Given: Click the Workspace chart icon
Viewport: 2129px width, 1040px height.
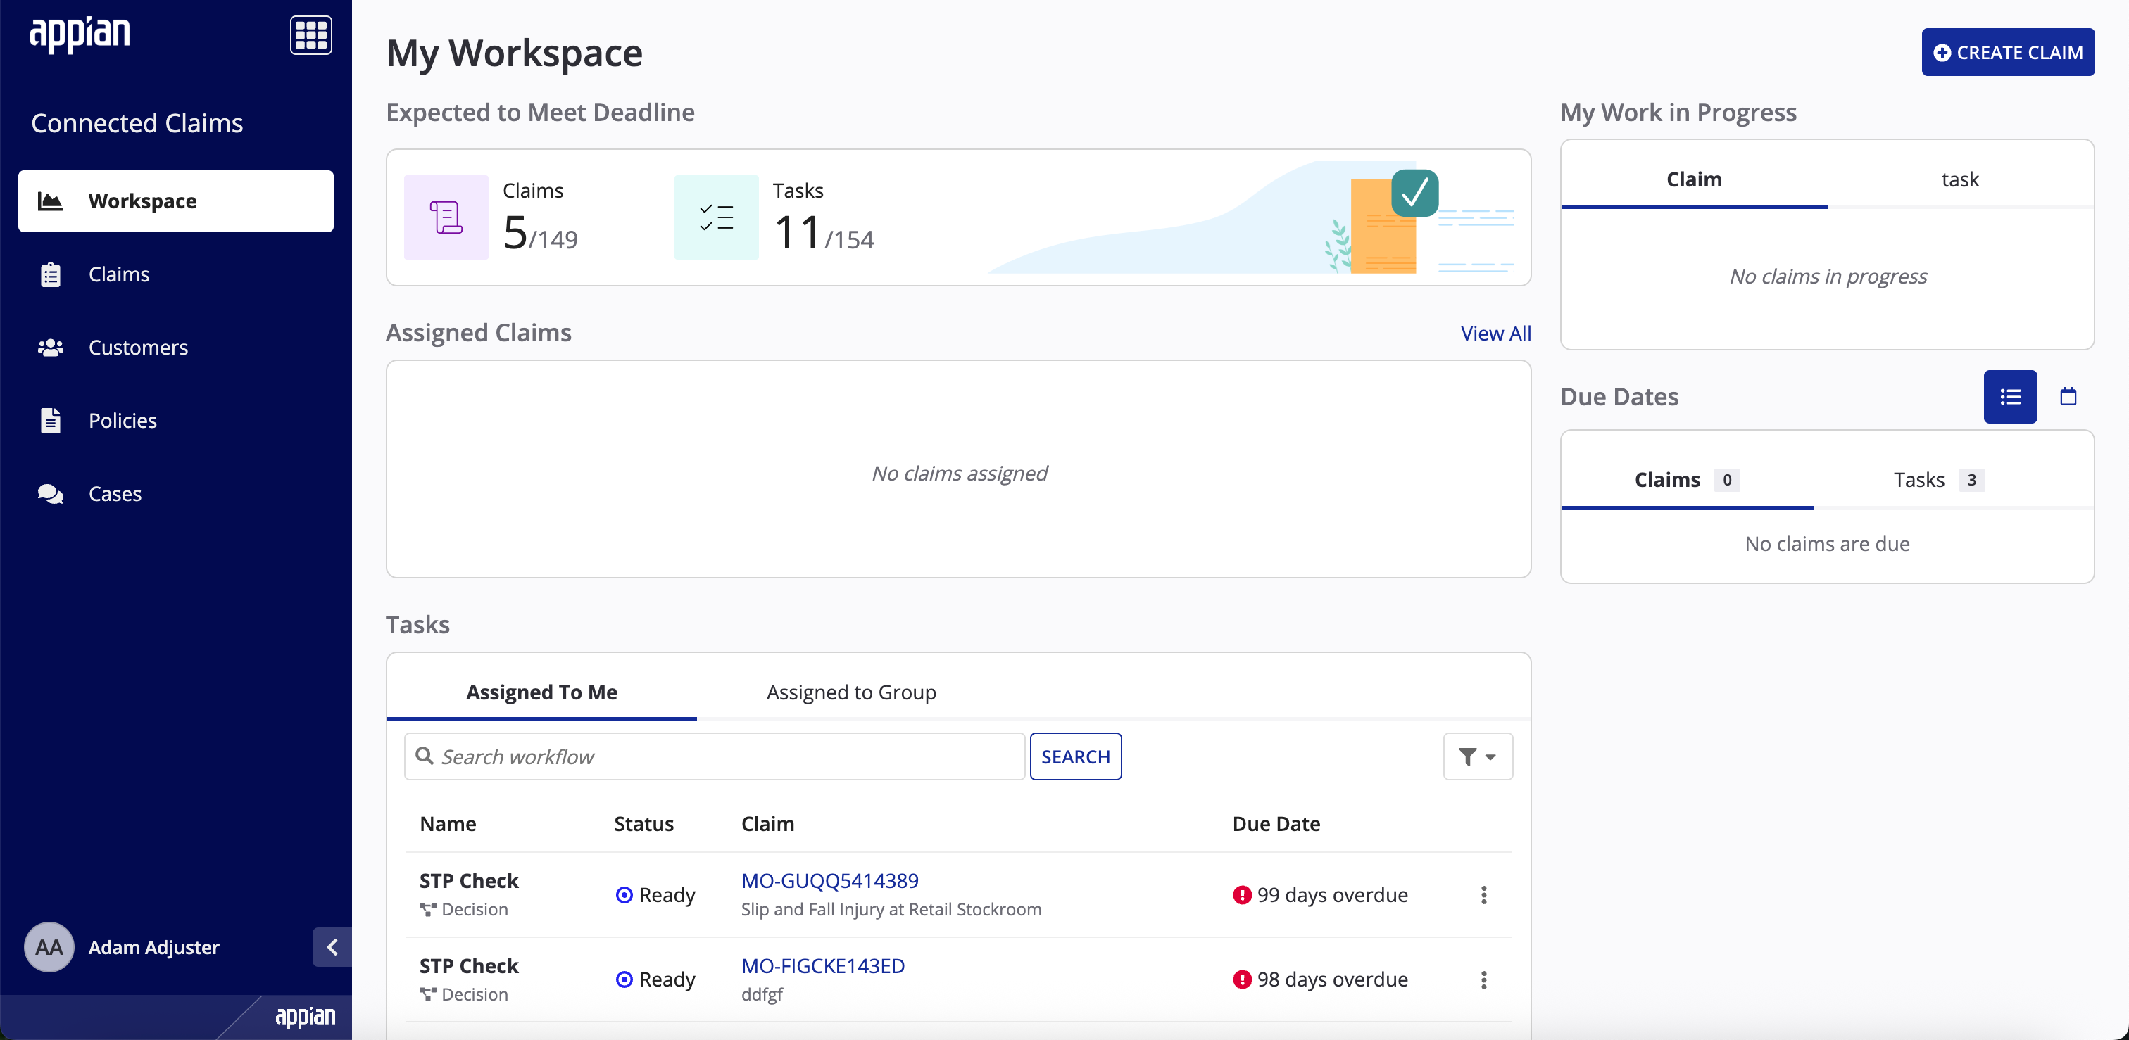Looking at the screenshot, I should [51, 201].
